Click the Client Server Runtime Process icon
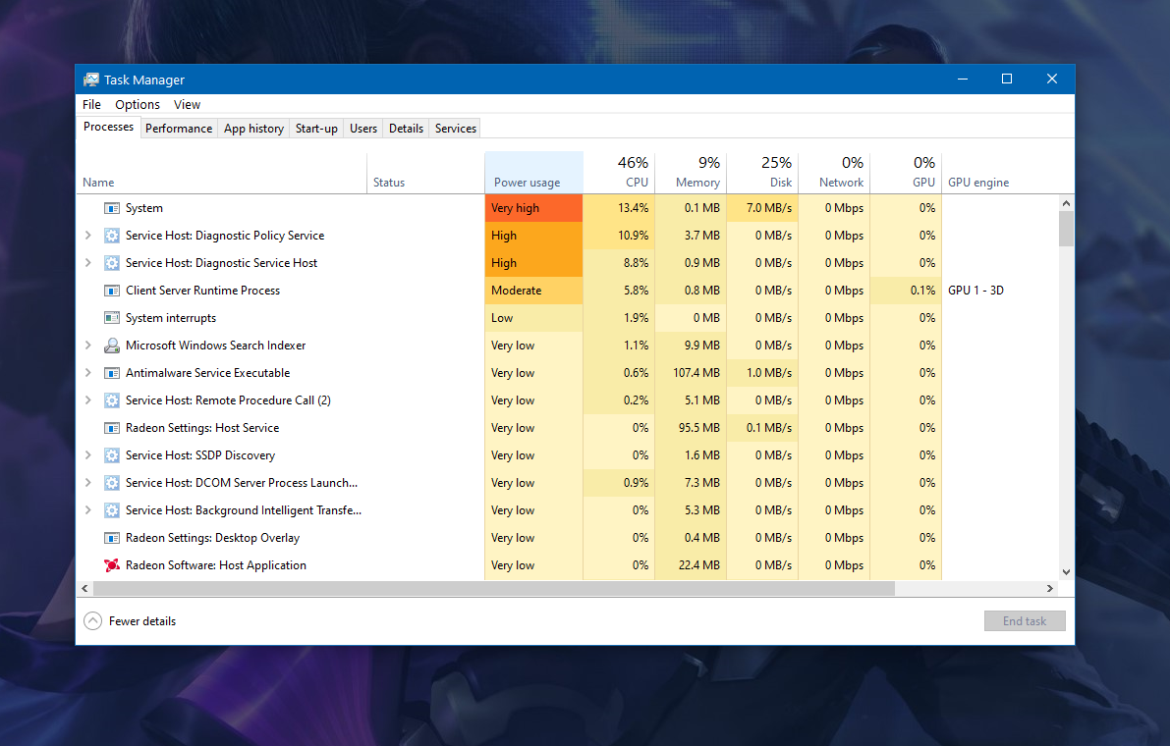Screen dimensions: 1170x746 click(x=112, y=291)
